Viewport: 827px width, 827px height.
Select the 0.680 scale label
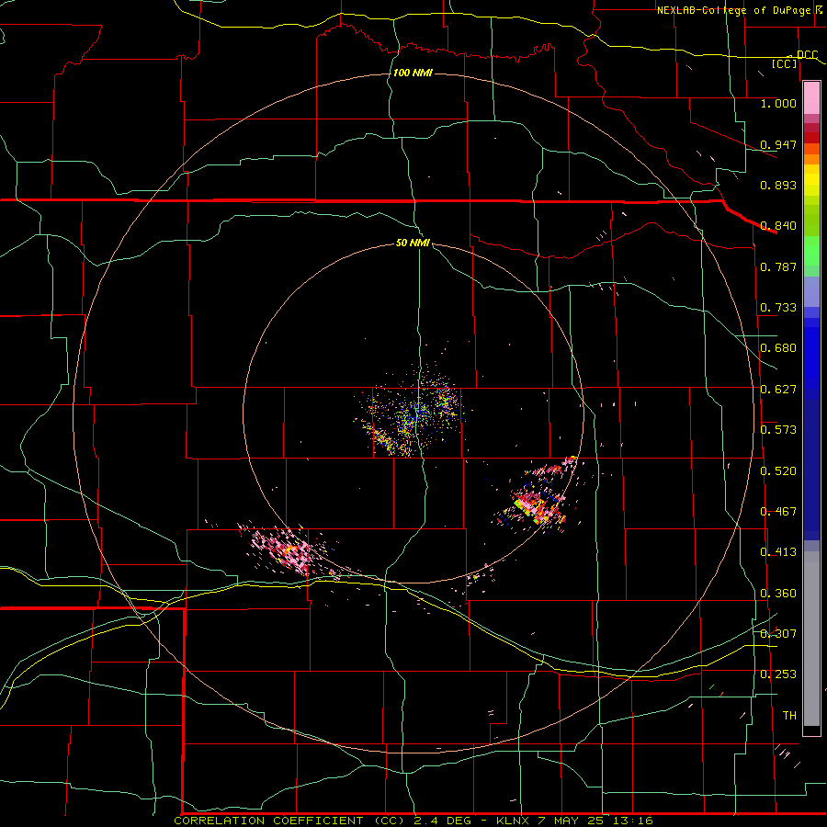pyautogui.click(x=778, y=348)
